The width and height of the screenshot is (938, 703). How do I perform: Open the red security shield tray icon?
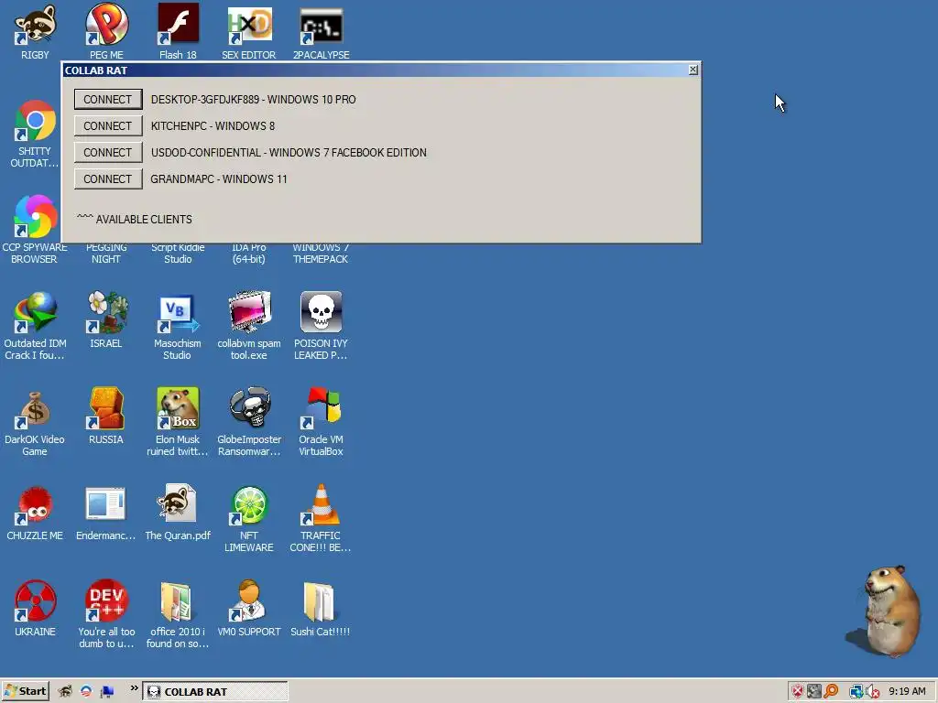click(798, 692)
